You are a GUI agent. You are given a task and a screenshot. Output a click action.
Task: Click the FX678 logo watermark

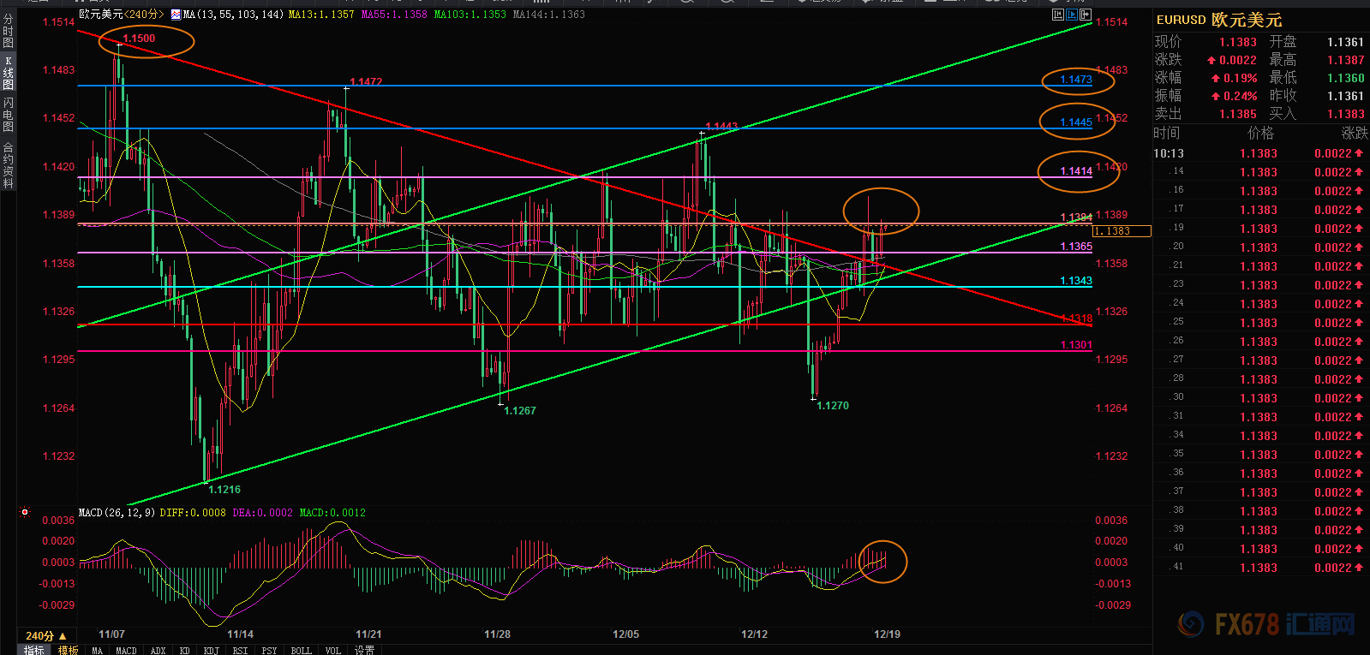coord(1266,624)
